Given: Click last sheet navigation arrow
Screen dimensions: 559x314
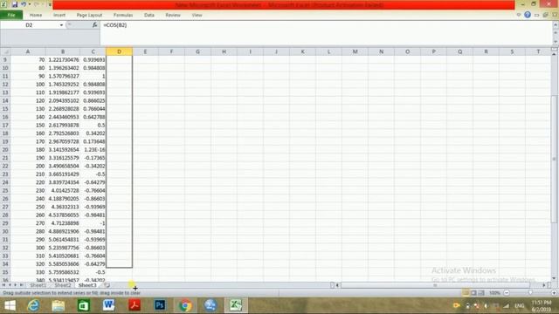Looking at the screenshot, I should (x=21, y=285).
